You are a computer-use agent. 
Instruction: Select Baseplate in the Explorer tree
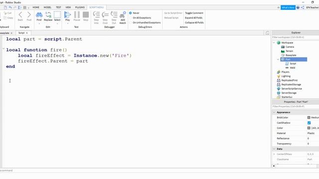point(291,55)
